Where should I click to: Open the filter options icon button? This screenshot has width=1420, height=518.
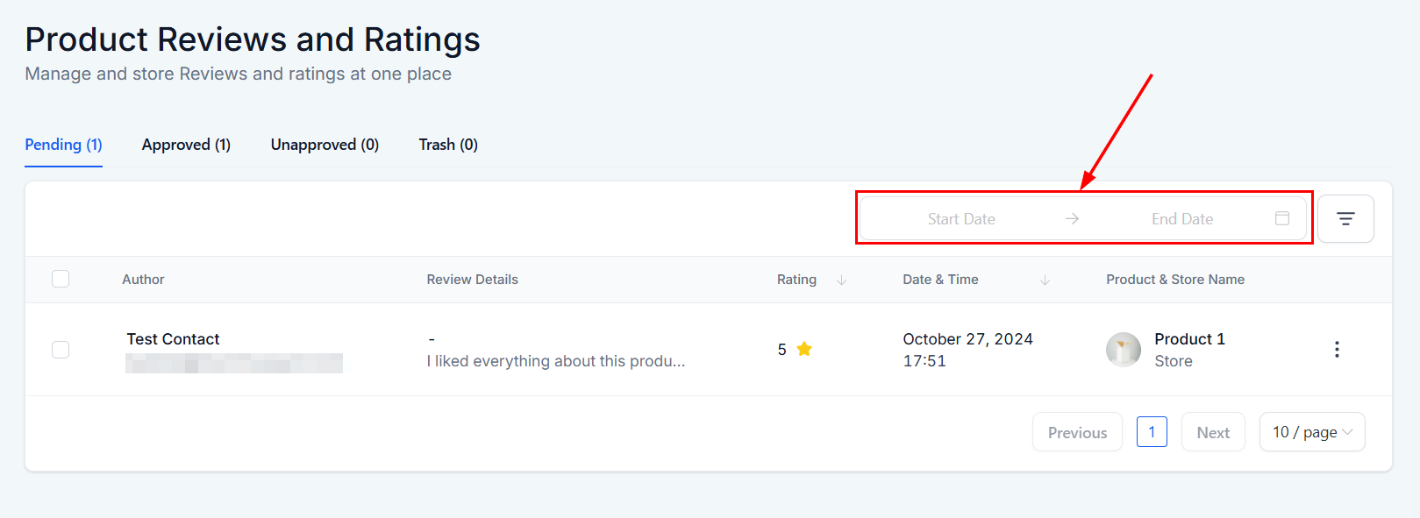[1345, 218]
